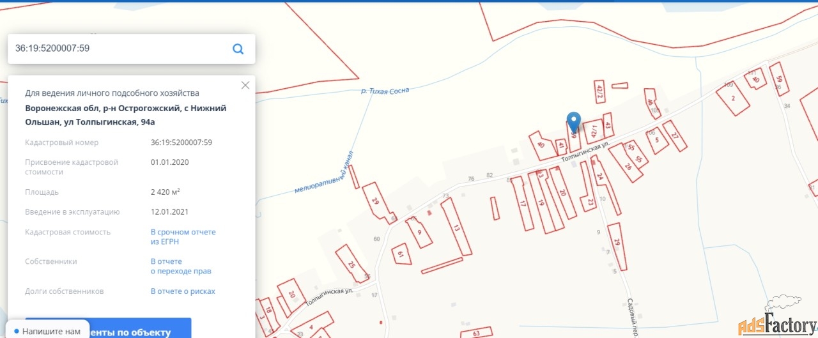Click the blue location pin marker
This screenshot has height=338, width=818.
pos(574,121)
